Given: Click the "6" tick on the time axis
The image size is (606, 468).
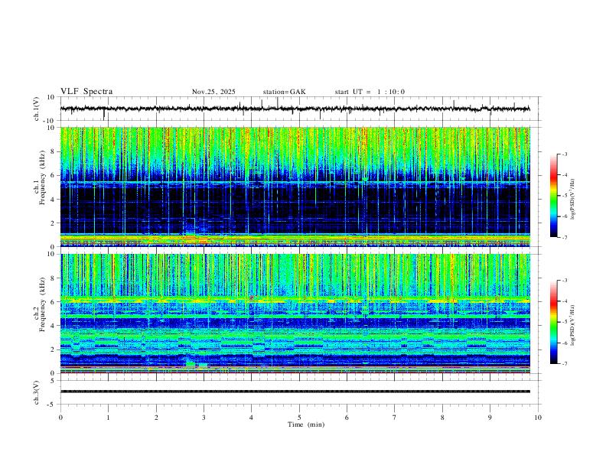Looking at the screenshot, I should pos(347,418).
